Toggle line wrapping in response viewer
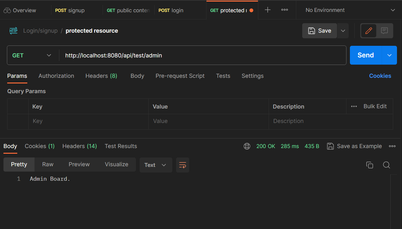This screenshot has width=402, height=229. click(x=182, y=165)
